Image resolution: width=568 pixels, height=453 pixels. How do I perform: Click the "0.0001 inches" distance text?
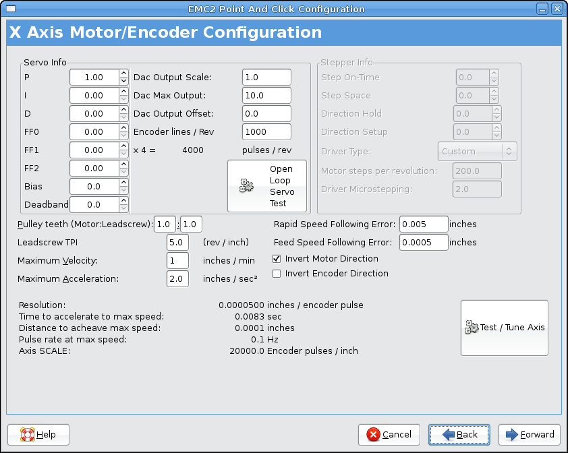click(x=265, y=328)
